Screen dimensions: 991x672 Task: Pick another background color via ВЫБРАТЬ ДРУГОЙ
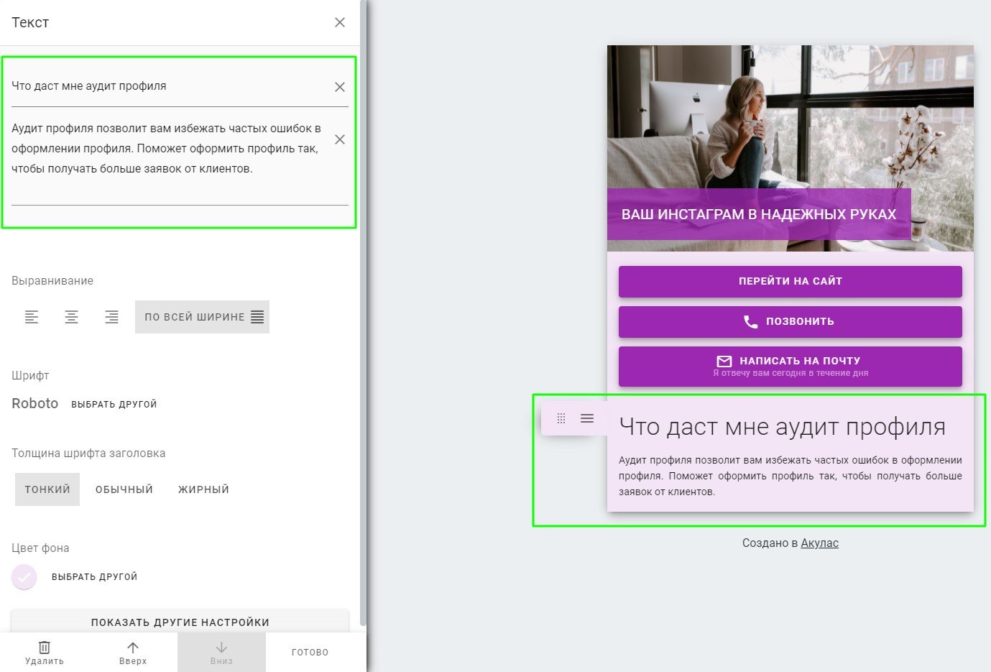coord(95,576)
